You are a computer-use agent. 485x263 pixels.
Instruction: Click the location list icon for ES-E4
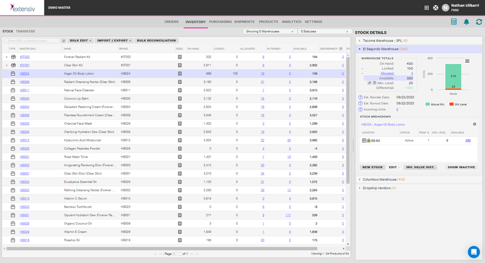(364, 141)
